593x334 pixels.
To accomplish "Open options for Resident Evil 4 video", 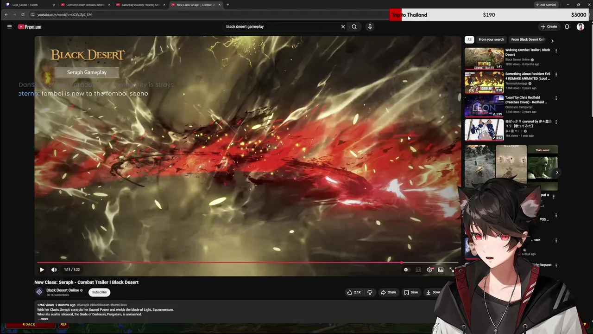I will (x=556, y=74).
